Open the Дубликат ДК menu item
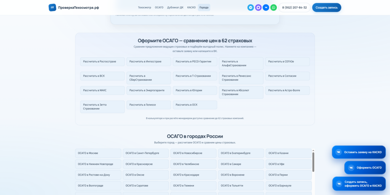Viewport: 390px width, 195px height. [x=175, y=8]
